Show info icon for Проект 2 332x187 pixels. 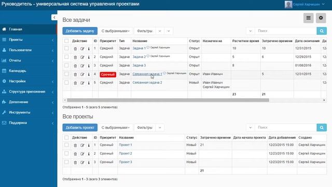[x=89, y=154]
